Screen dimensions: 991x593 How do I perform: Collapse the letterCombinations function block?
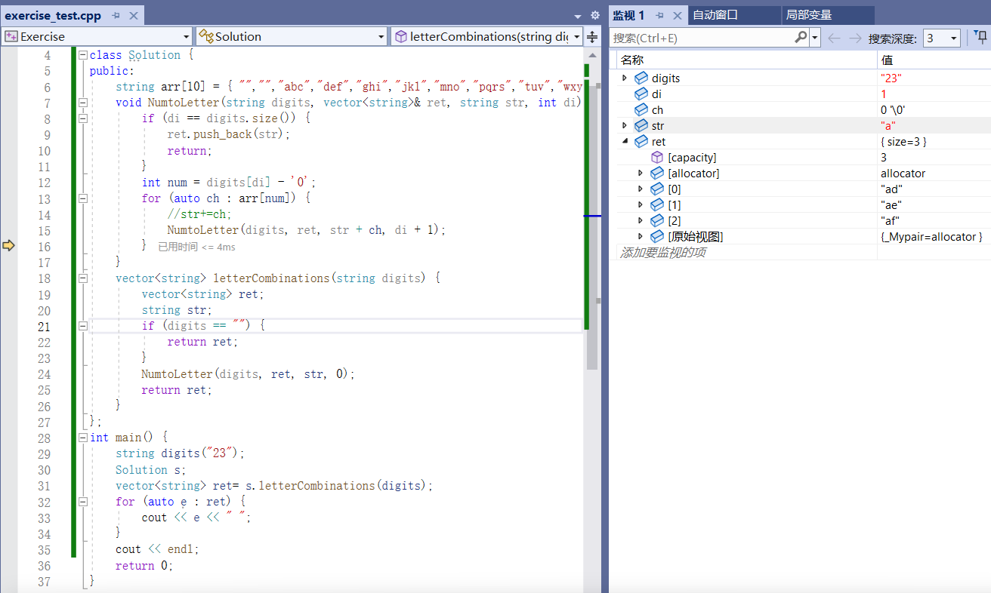click(x=83, y=278)
